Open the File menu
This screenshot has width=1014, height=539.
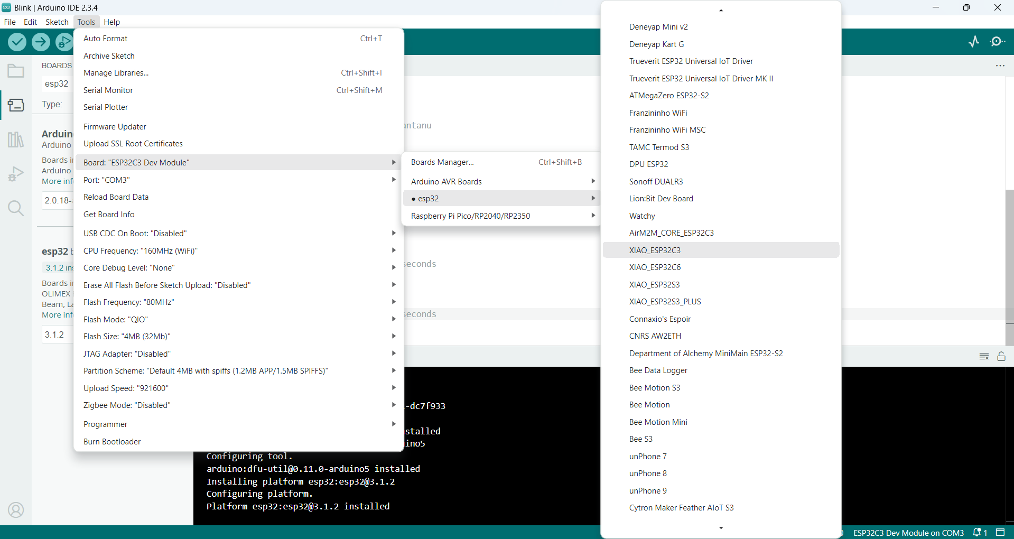coord(10,22)
